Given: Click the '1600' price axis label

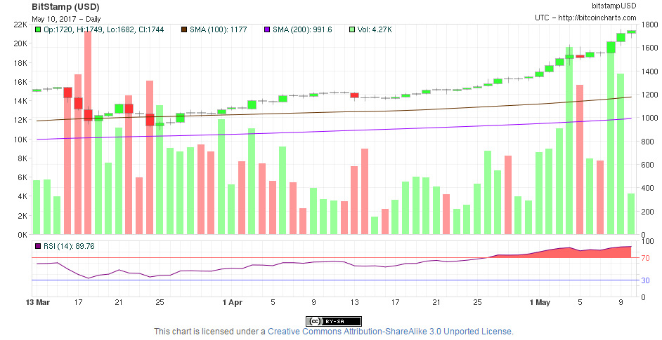Looking at the screenshot, I should coord(649,48).
